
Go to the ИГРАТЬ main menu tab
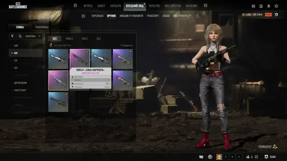(x=88, y=6)
